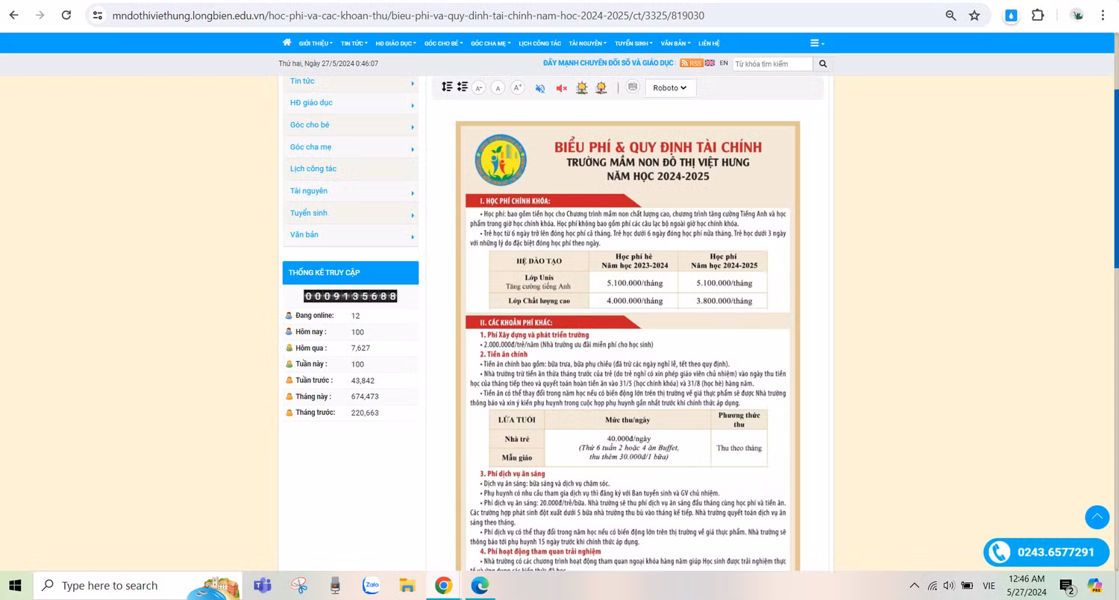
Task: Open the TIN TỨC navbar menu
Action: (354, 43)
